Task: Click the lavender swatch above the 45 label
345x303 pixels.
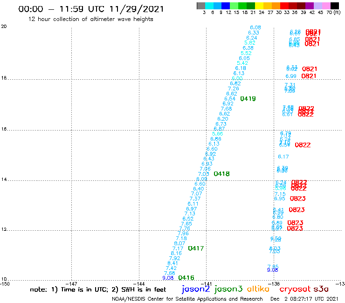Action: [317, 6]
